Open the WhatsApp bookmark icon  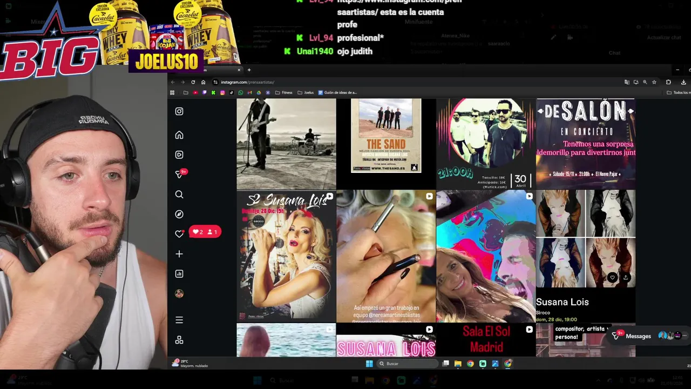[241, 92]
